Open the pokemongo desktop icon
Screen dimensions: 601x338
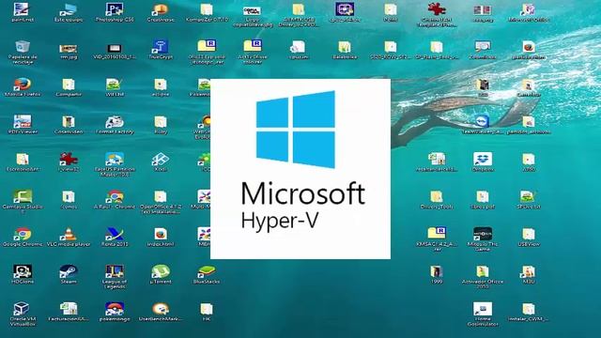pyautogui.click(x=115, y=312)
